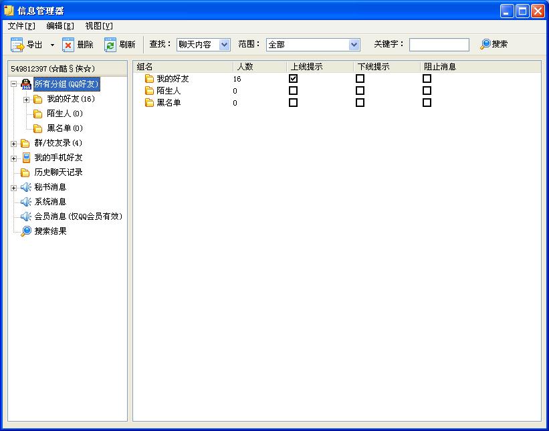549x431 pixels.
Task: Select 所有分组 (QQ好友) tree label
Action: [66, 84]
